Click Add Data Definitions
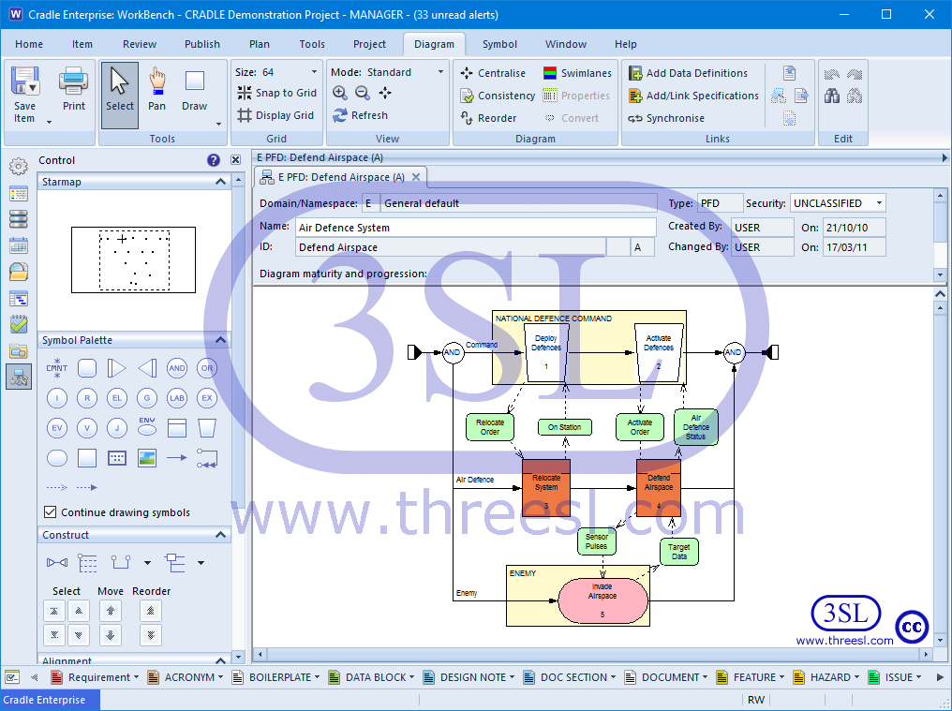 coord(688,73)
